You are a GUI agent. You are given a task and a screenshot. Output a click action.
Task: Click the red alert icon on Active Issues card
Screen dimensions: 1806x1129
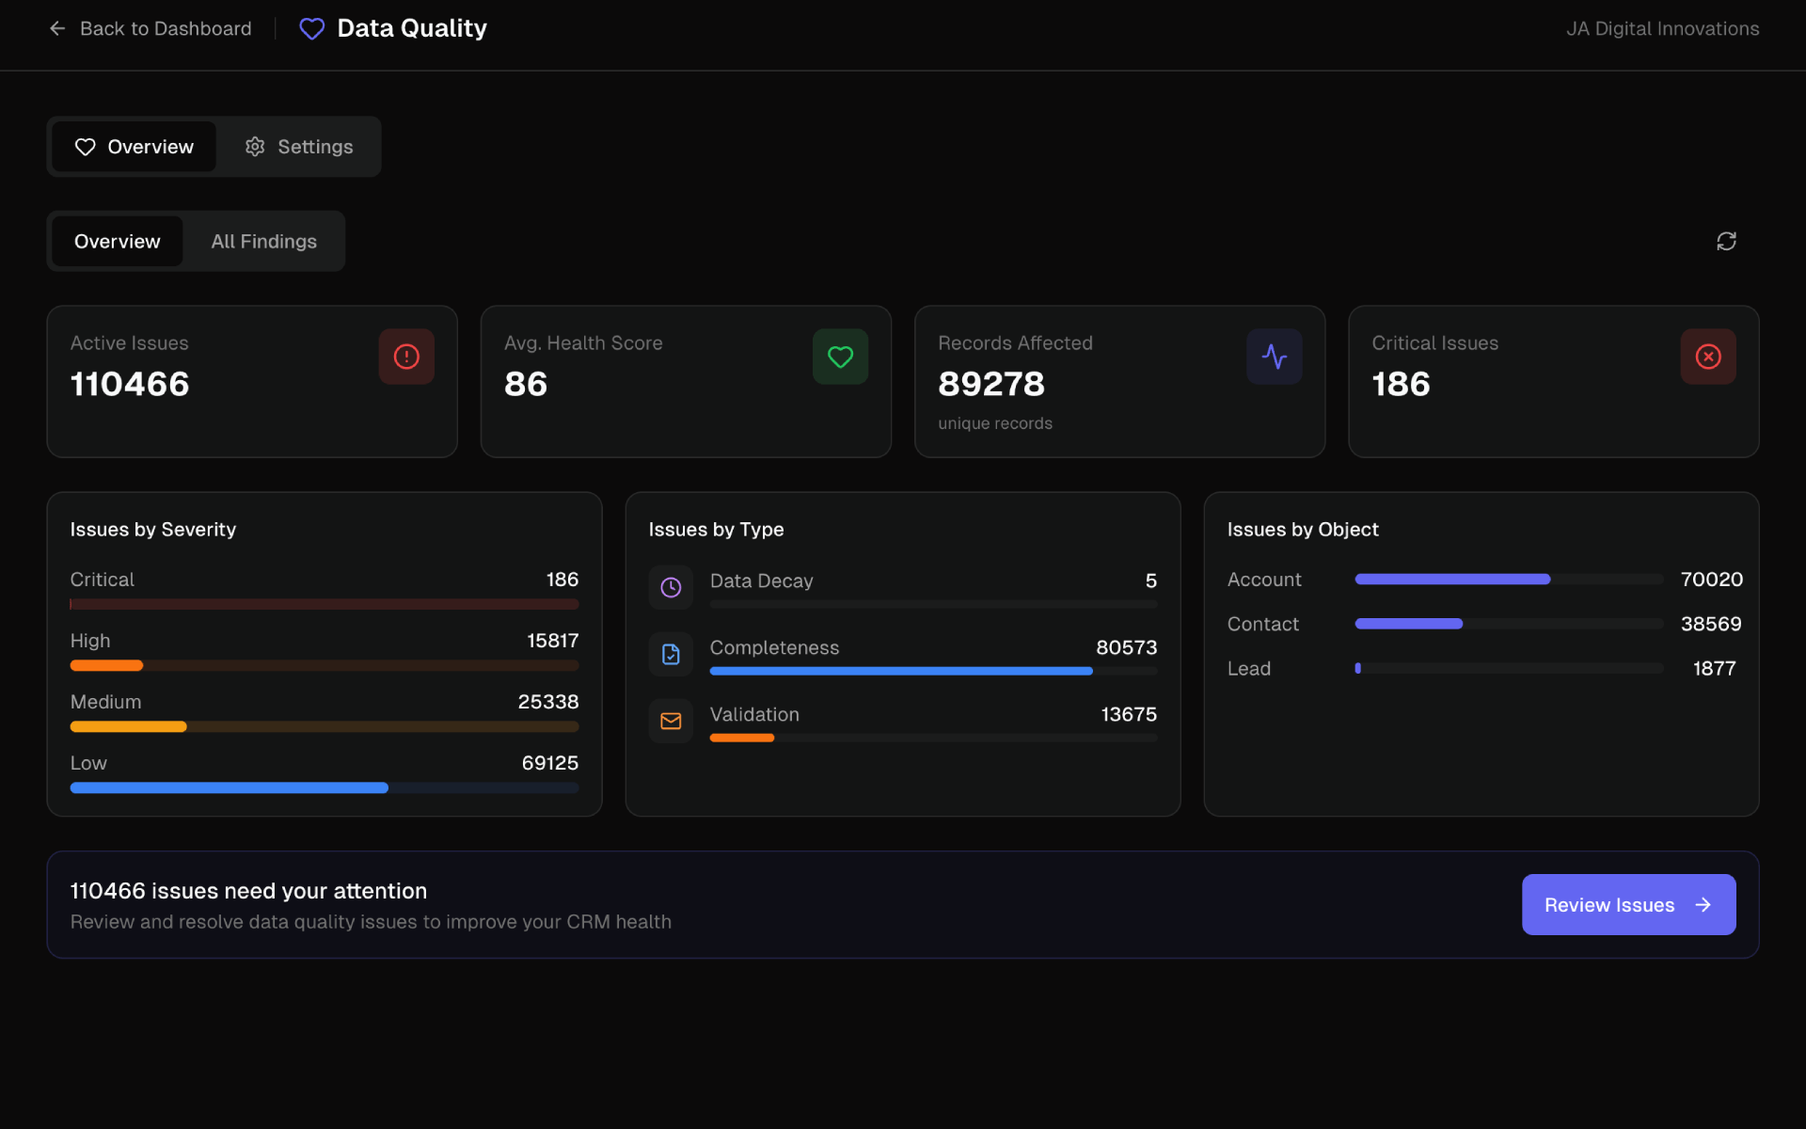coord(405,356)
